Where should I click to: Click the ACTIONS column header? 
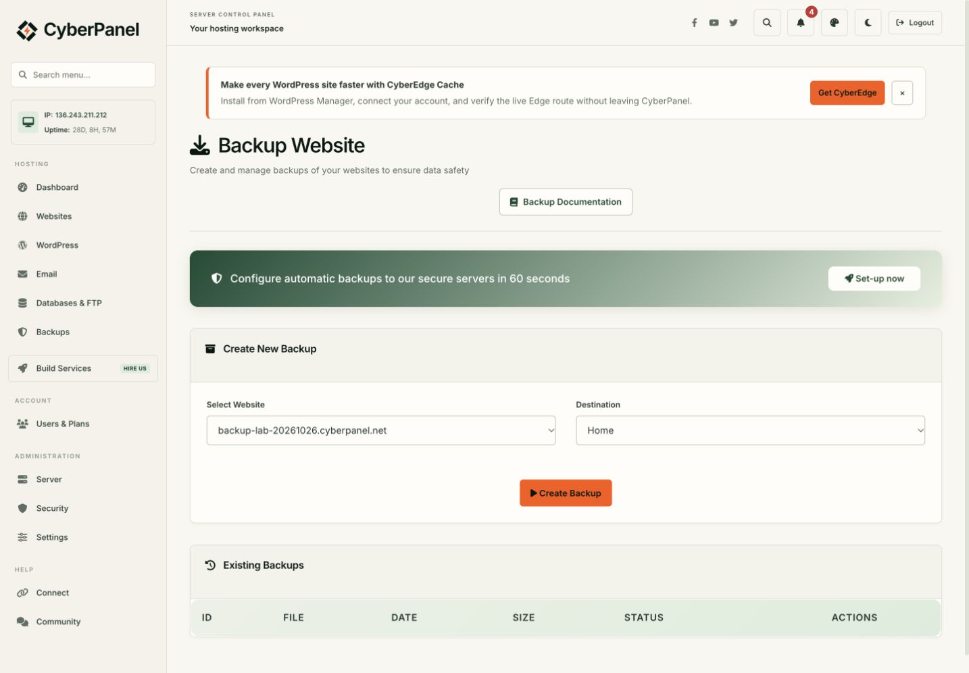click(x=854, y=618)
